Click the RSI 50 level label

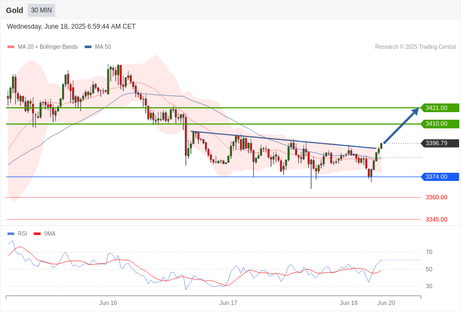pos(429,269)
